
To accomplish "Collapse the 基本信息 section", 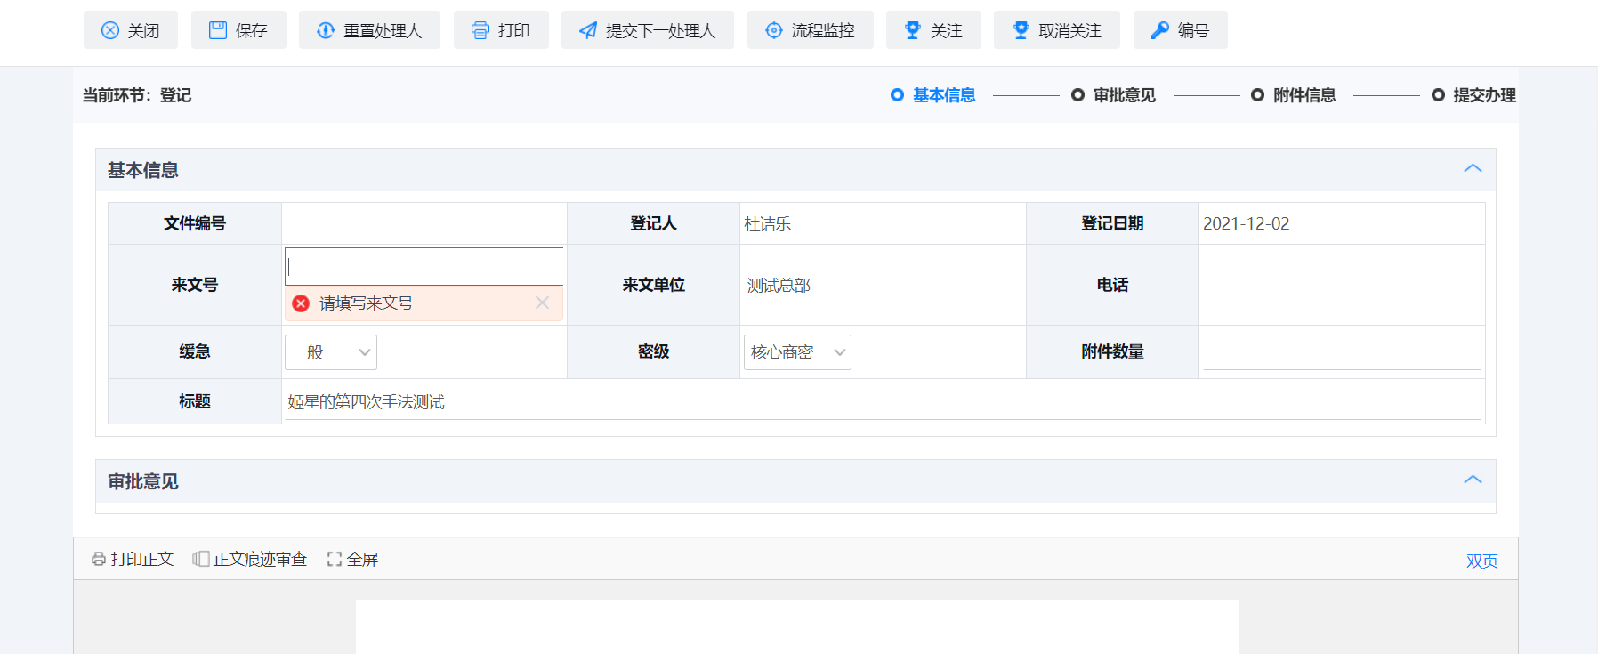I will click(1473, 168).
